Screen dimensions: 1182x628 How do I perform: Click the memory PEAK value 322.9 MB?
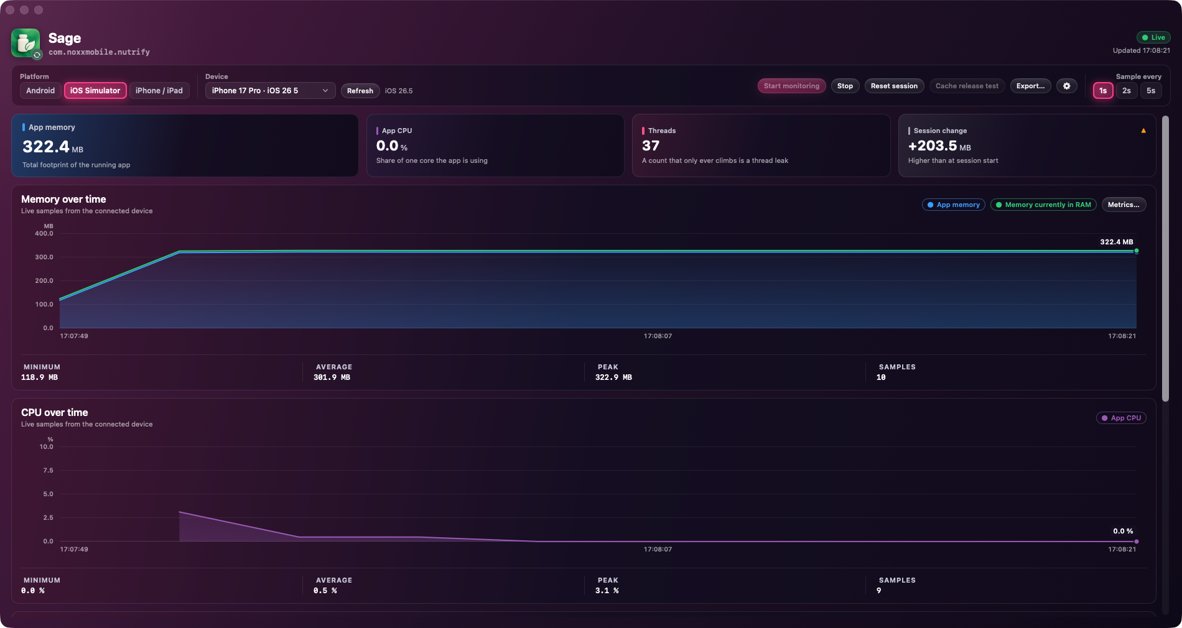613,377
